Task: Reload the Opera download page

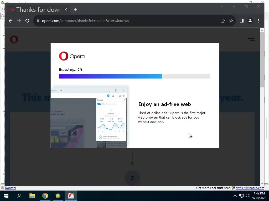Action: pos(27,21)
